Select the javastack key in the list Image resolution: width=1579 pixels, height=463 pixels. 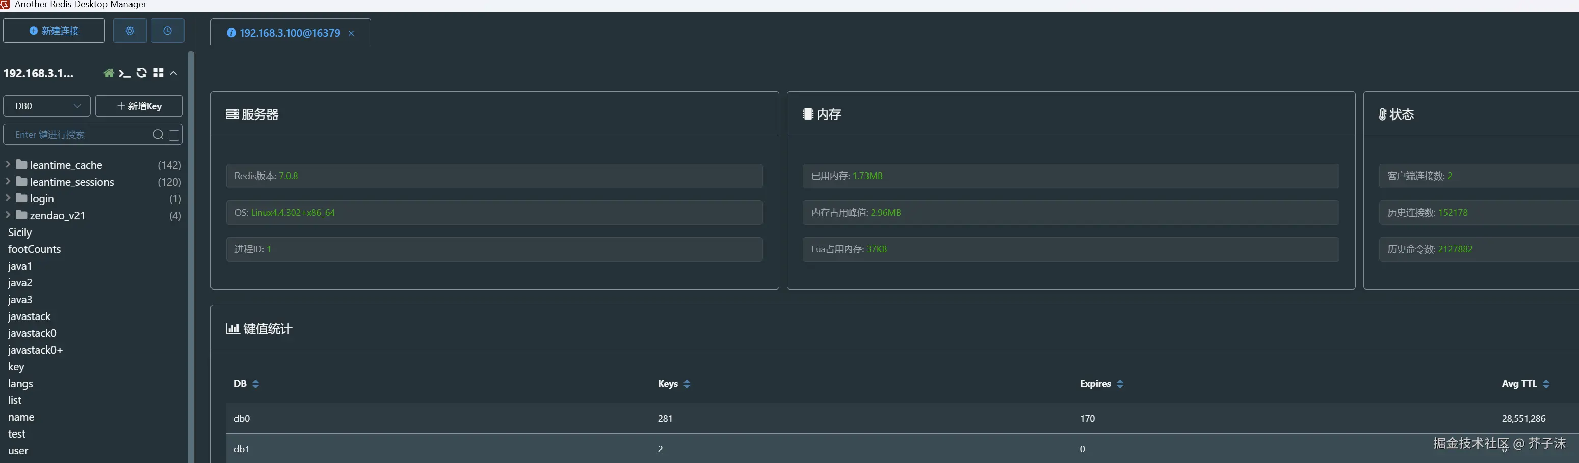tap(30, 316)
